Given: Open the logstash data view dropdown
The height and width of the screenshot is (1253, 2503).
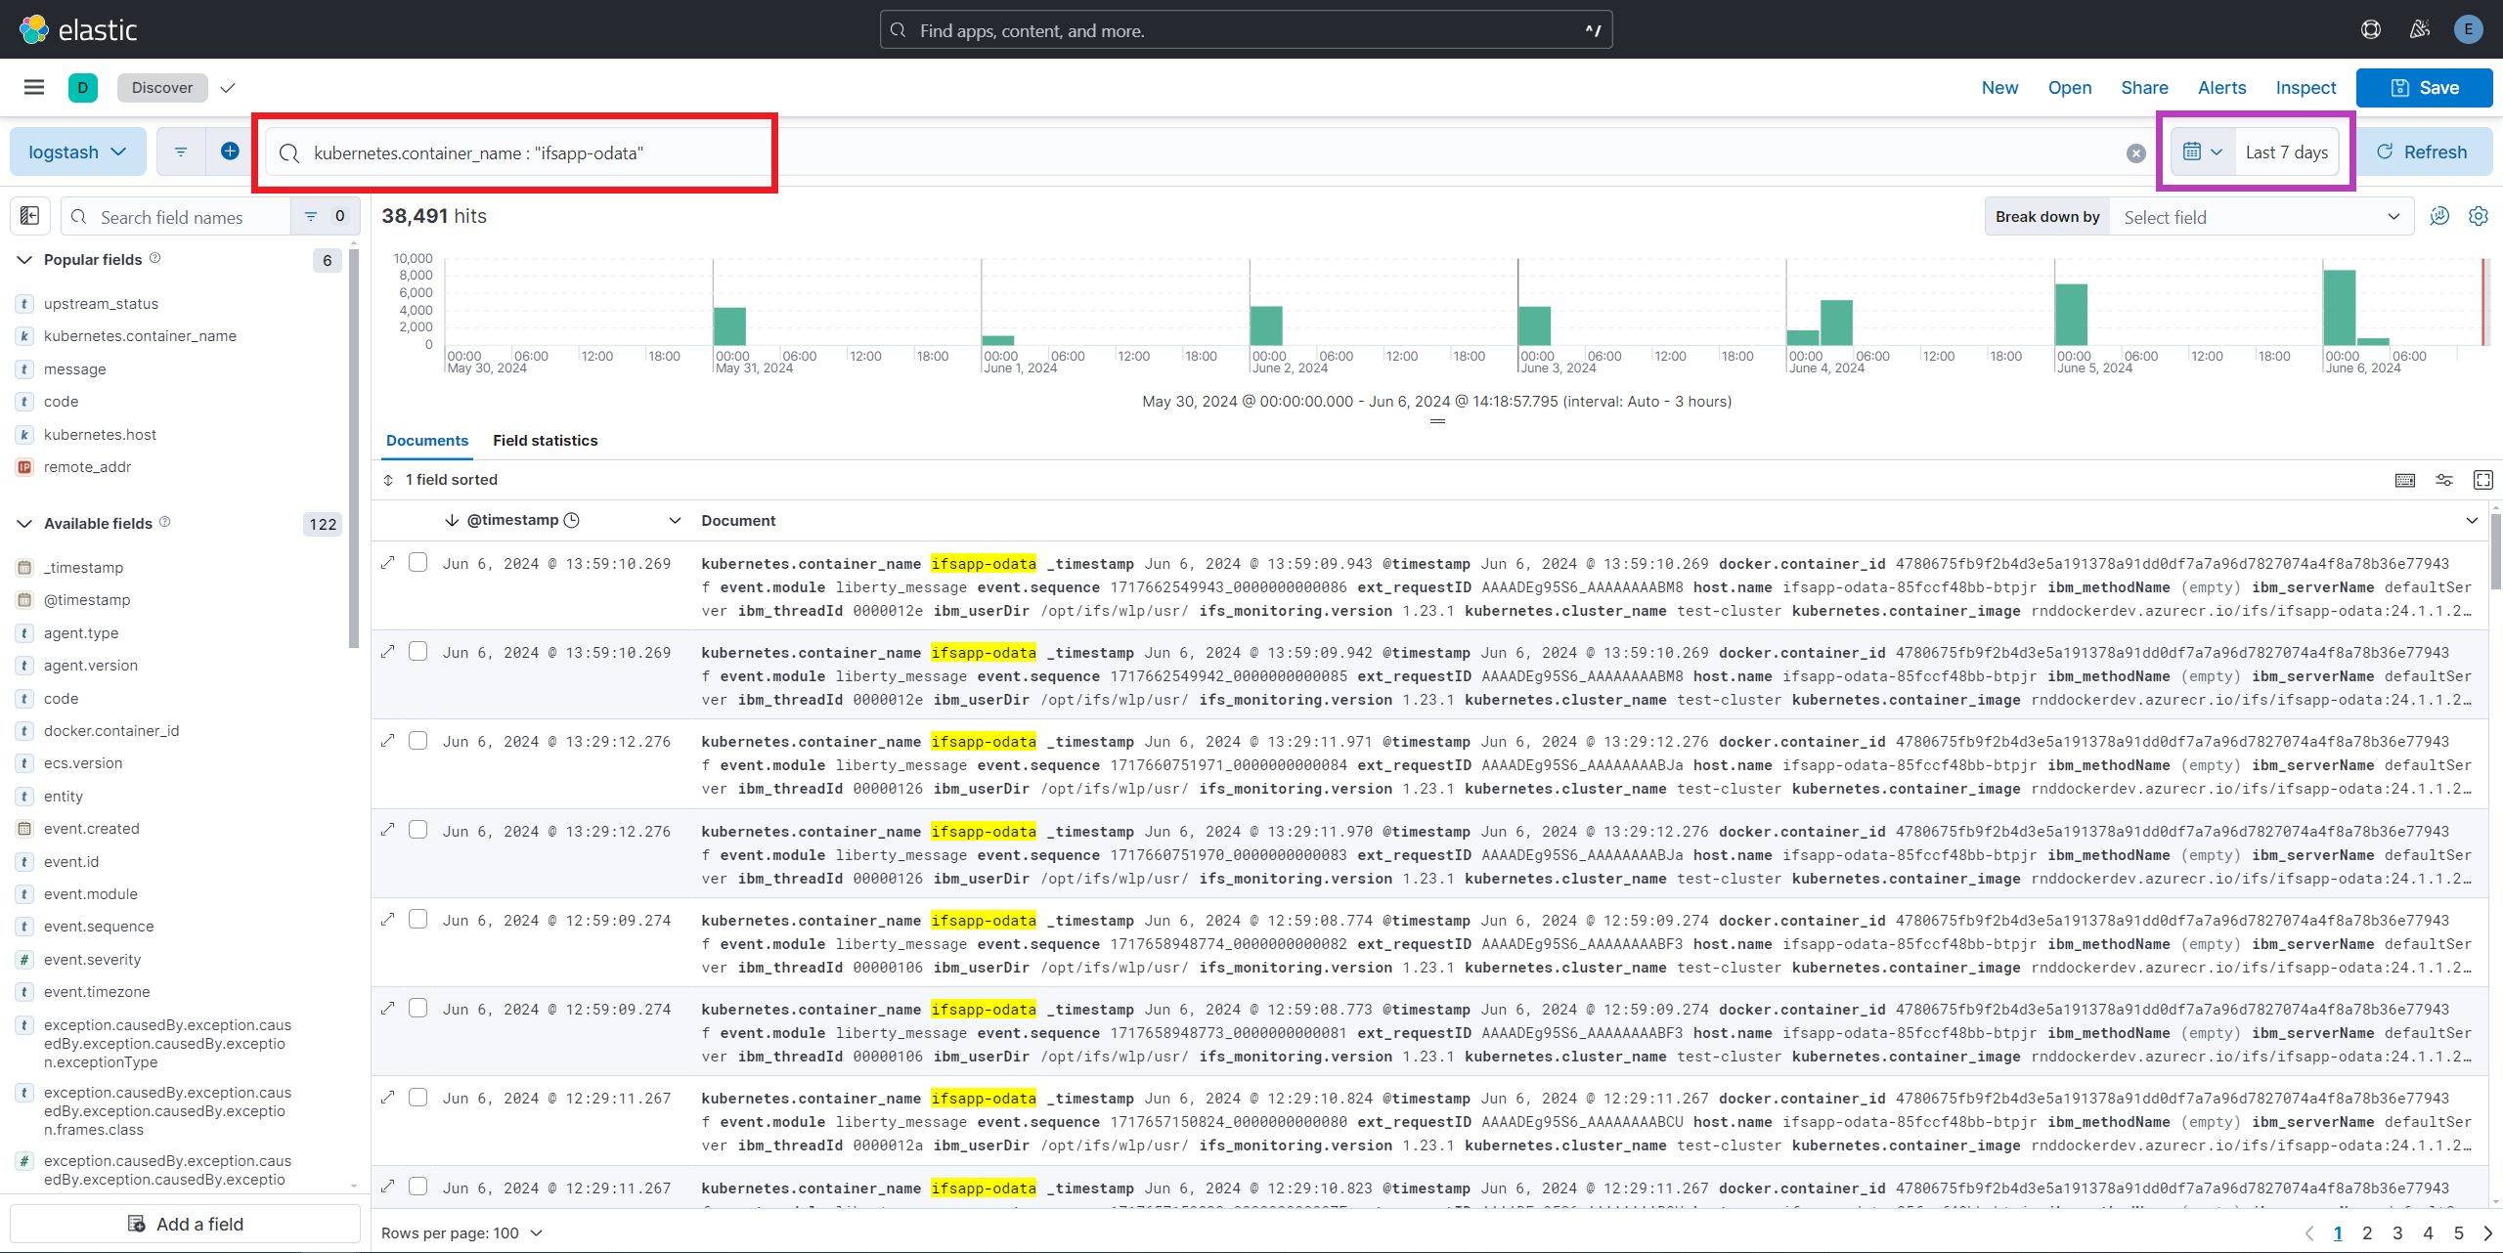Looking at the screenshot, I should point(77,151).
